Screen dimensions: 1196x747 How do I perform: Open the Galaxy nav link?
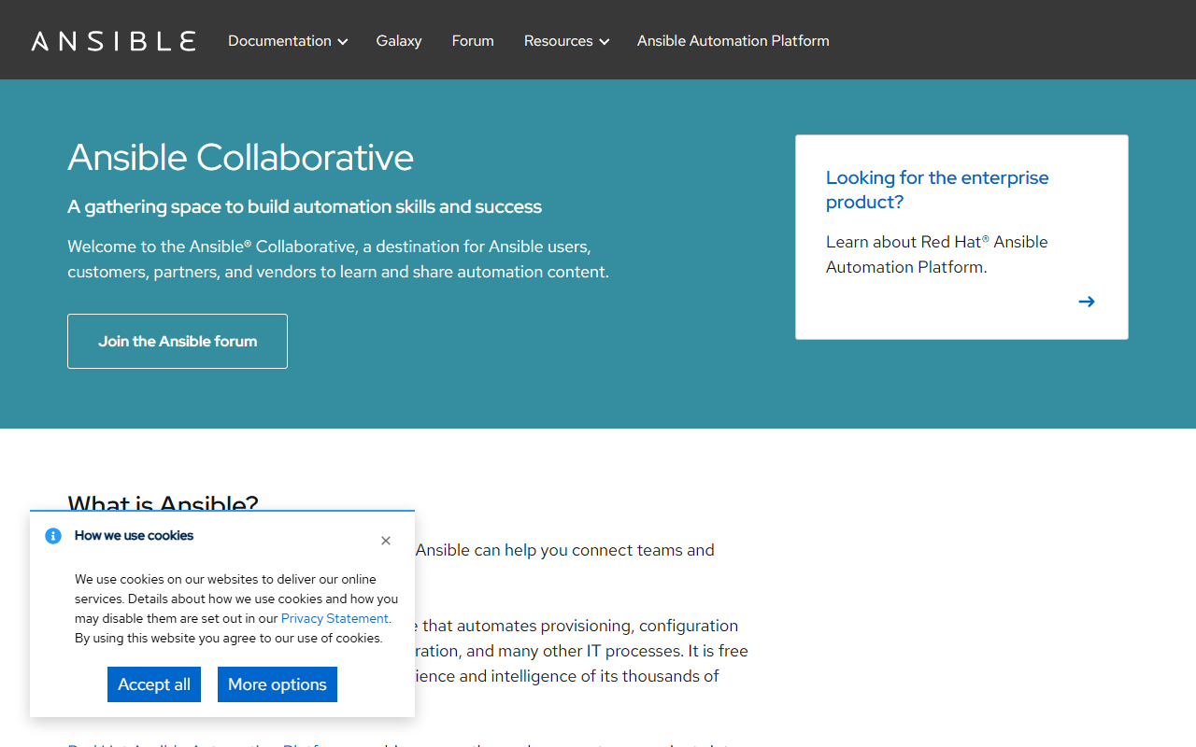point(399,41)
